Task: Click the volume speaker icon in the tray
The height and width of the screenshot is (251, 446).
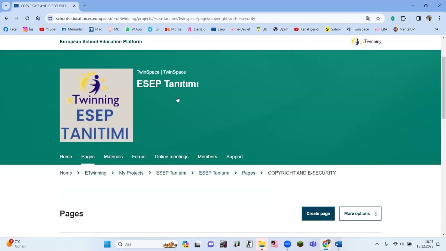Action: [402, 244]
